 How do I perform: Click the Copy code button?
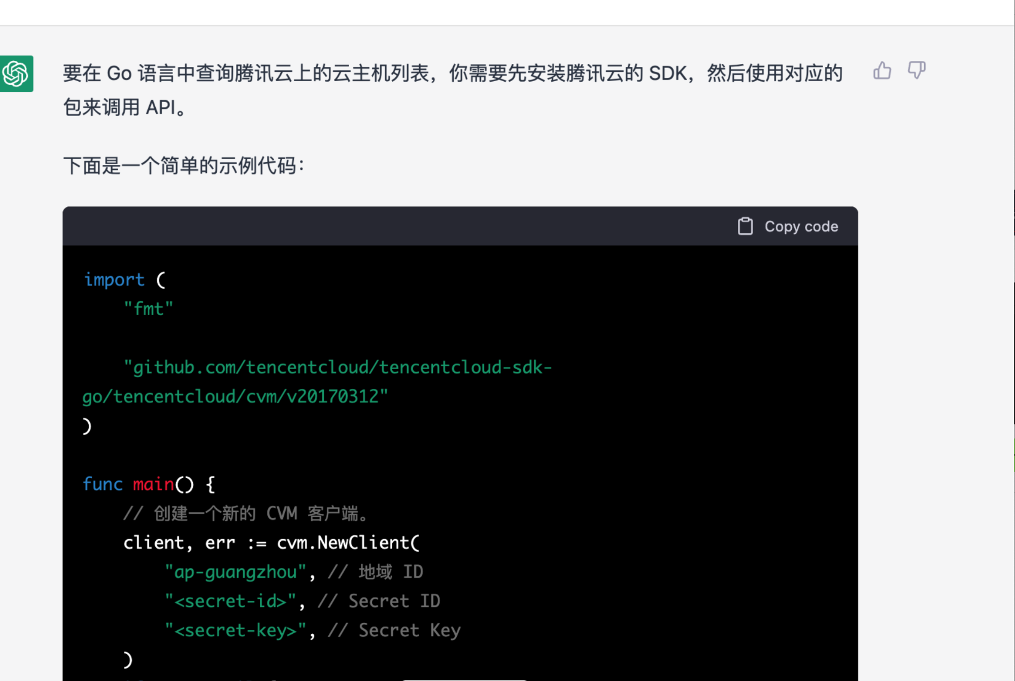tap(788, 226)
